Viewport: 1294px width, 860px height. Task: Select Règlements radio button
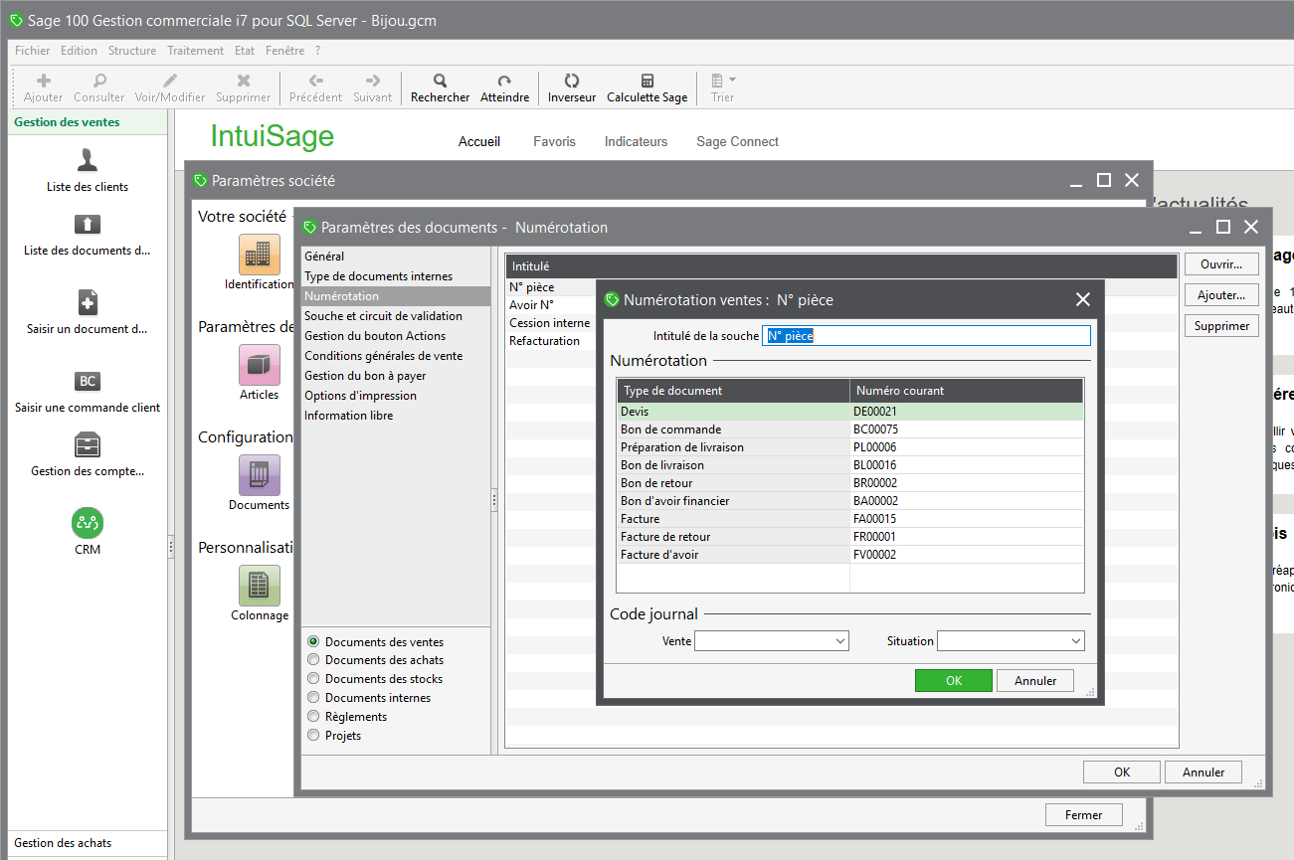pos(314,717)
